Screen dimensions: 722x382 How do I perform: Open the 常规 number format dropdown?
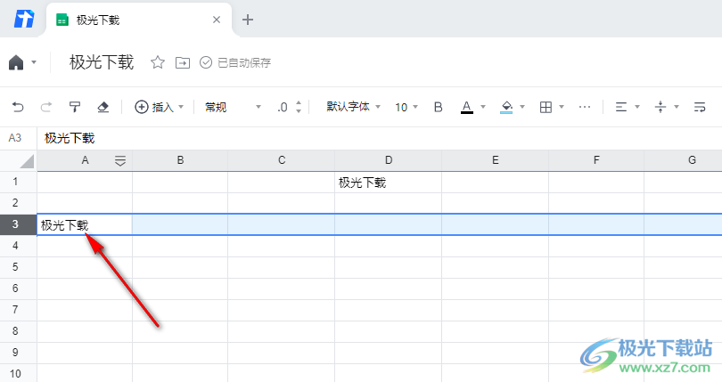pyautogui.click(x=233, y=107)
